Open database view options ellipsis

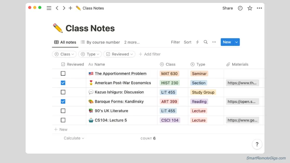pos(214,42)
